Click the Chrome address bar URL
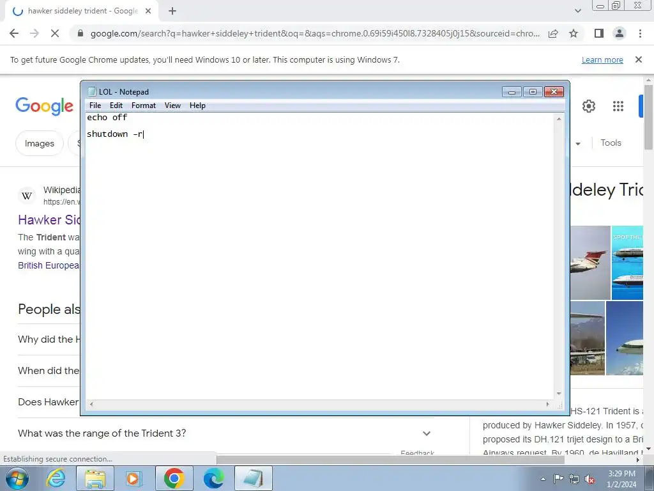654x491 pixels. point(315,33)
